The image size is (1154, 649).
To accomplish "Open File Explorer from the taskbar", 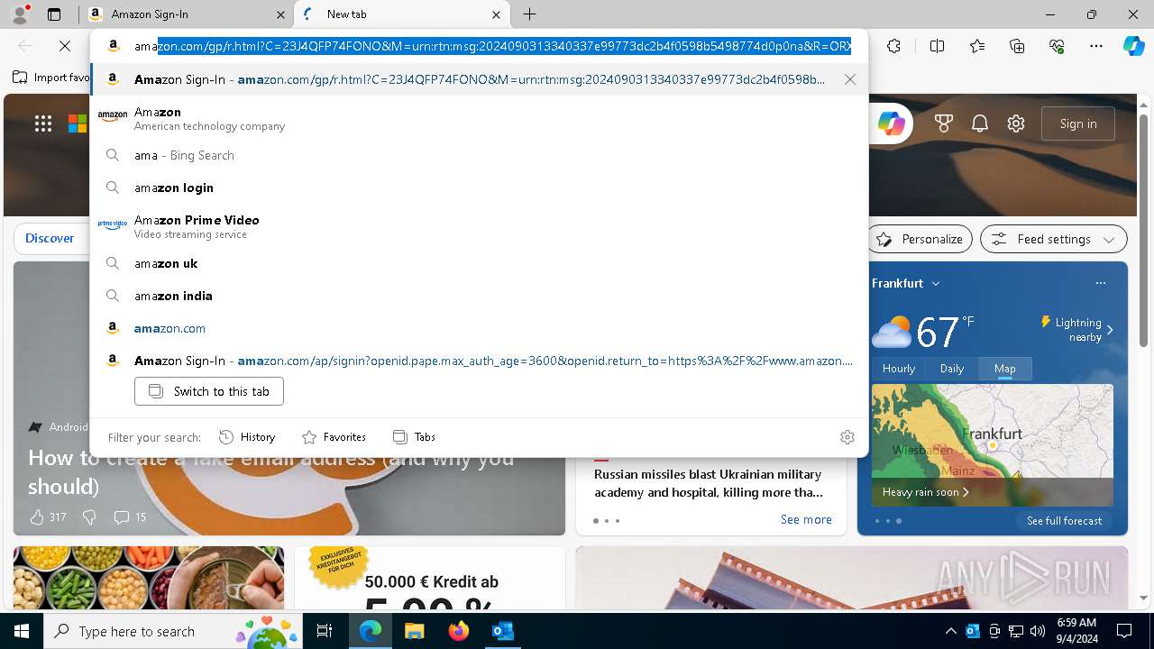I will (414, 631).
